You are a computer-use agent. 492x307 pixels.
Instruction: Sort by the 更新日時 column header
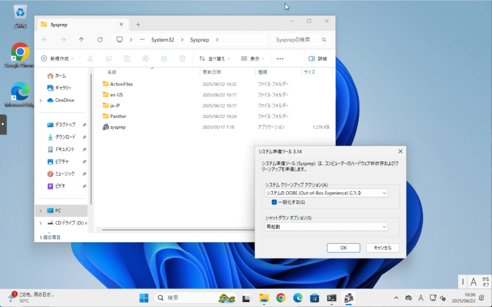(212, 72)
